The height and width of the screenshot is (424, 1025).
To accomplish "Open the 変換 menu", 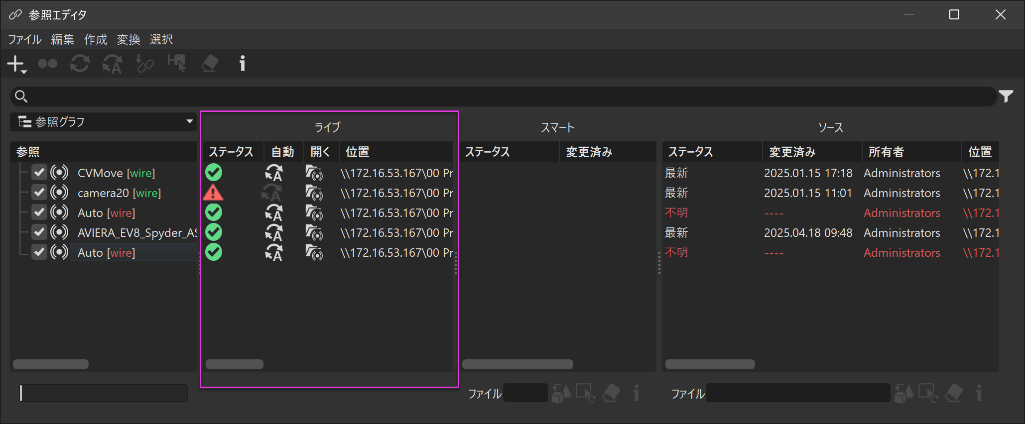I will [128, 39].
